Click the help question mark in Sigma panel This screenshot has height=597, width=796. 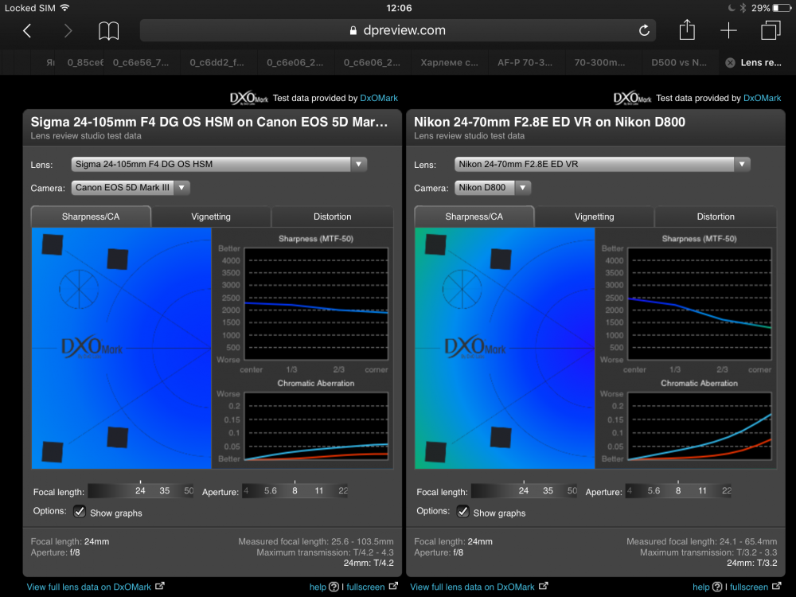click(334, 587)
